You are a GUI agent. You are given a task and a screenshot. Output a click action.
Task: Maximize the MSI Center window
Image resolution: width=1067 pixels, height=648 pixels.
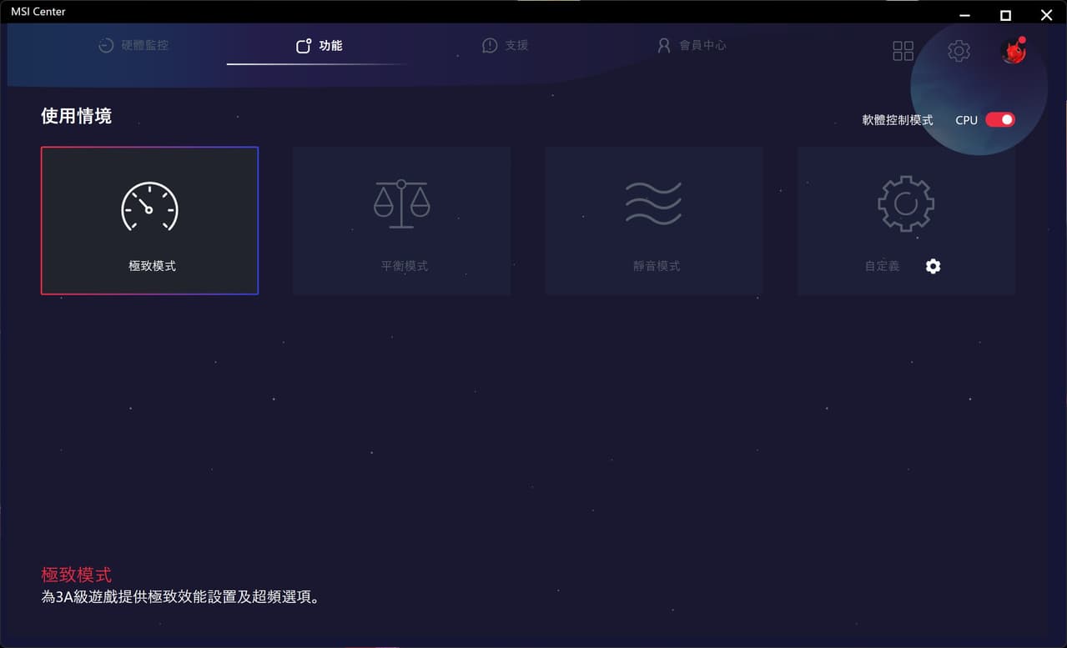pos(1006,15)
